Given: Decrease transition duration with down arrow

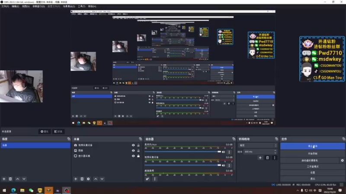Looking at the screenshot, I should 275,153.
